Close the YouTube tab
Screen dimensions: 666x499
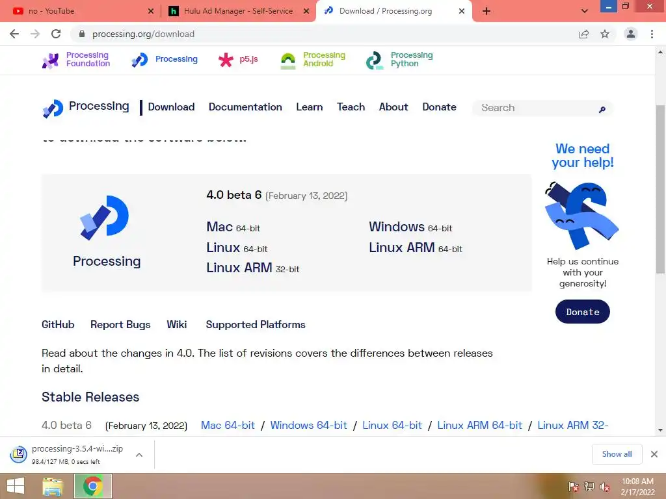click(x=151, y=11)
